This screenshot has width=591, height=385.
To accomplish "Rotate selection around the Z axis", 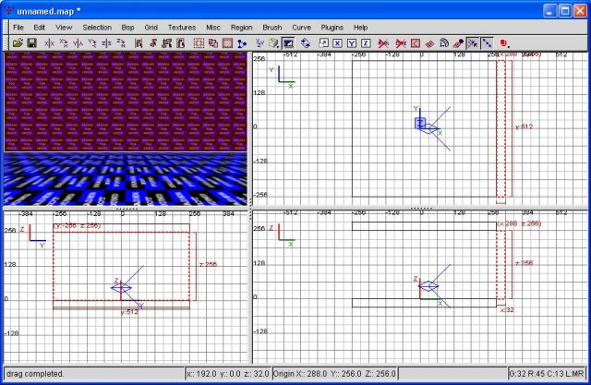I will (121, 43).
